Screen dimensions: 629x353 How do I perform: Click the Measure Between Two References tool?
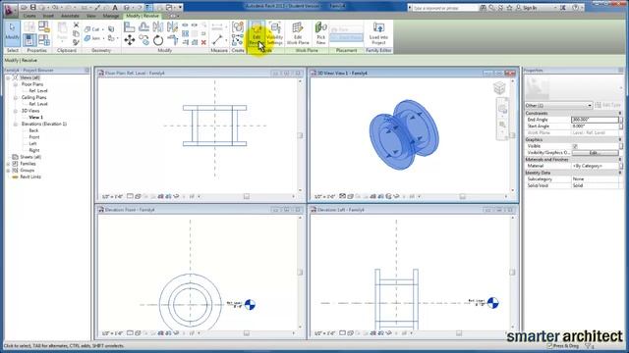pos(217,40)
